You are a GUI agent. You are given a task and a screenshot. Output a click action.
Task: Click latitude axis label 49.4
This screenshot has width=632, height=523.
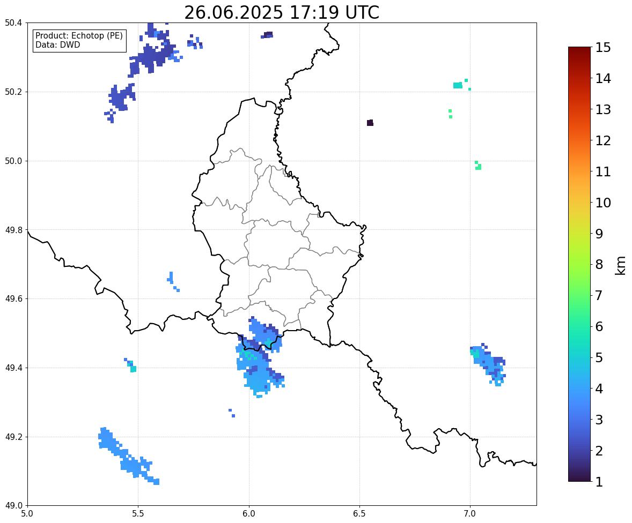point(13,368)
